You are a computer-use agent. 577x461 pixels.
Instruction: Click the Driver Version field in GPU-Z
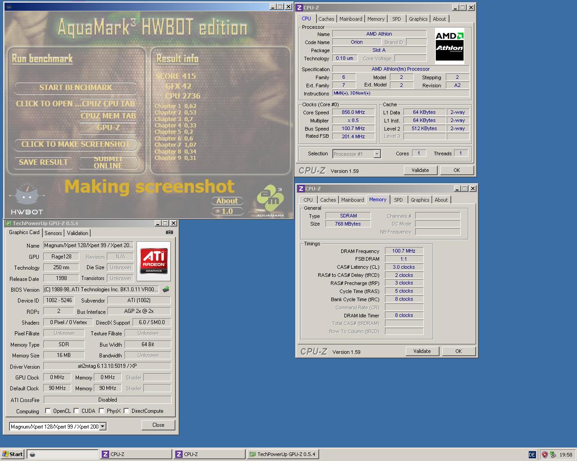coord(107,366)
